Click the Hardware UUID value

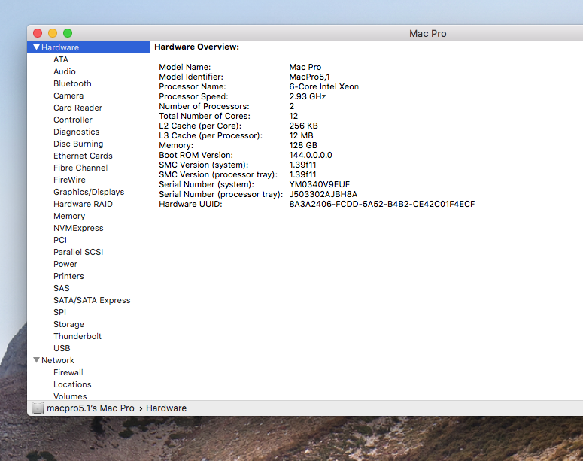[382, 204]
